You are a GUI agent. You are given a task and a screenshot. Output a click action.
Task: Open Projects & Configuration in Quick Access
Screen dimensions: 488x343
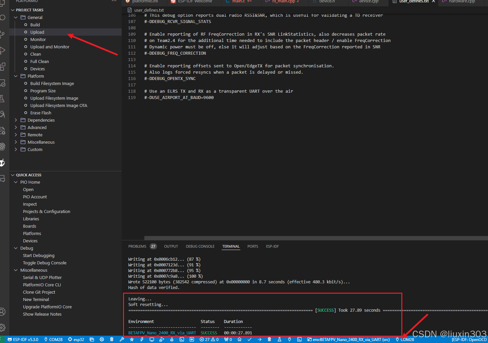(46, 212)
